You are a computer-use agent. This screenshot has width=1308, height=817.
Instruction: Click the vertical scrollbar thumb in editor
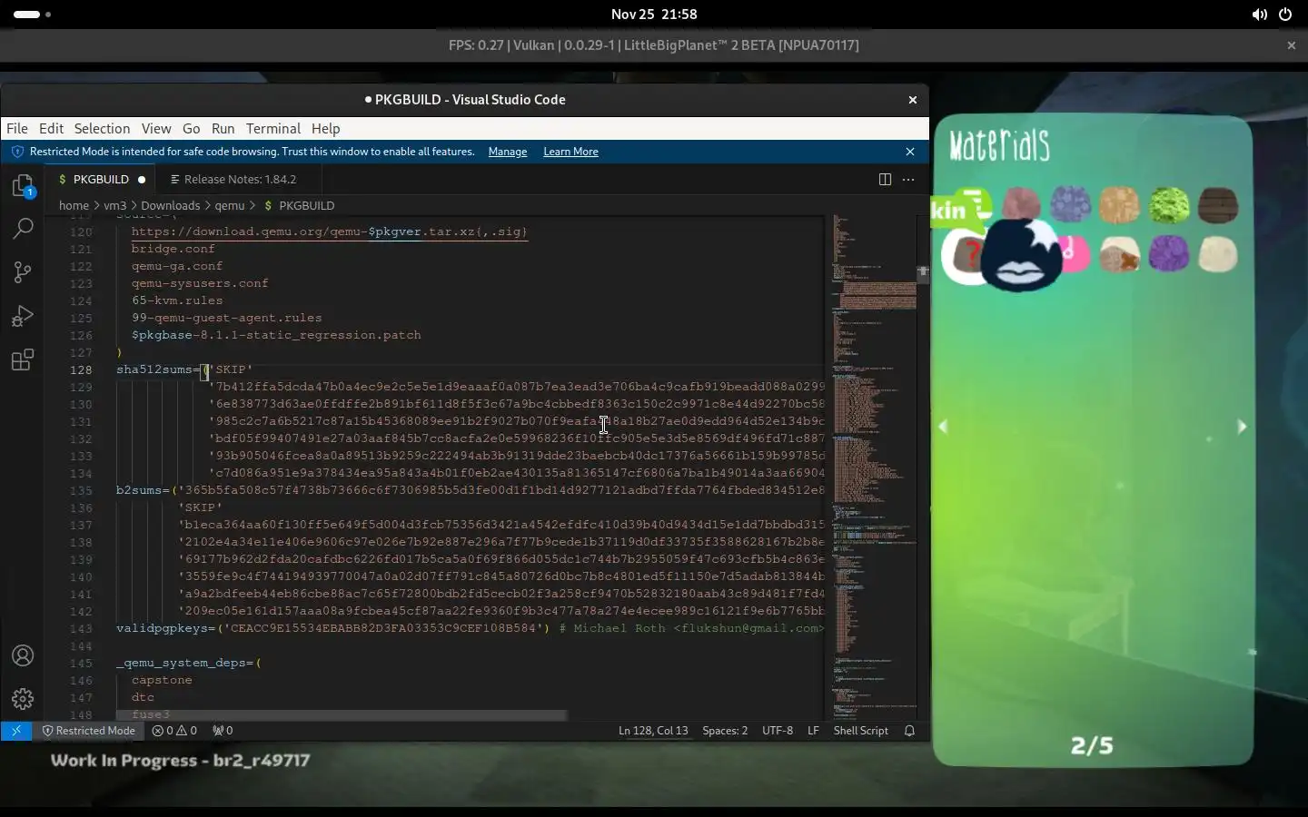coord(923,274)
